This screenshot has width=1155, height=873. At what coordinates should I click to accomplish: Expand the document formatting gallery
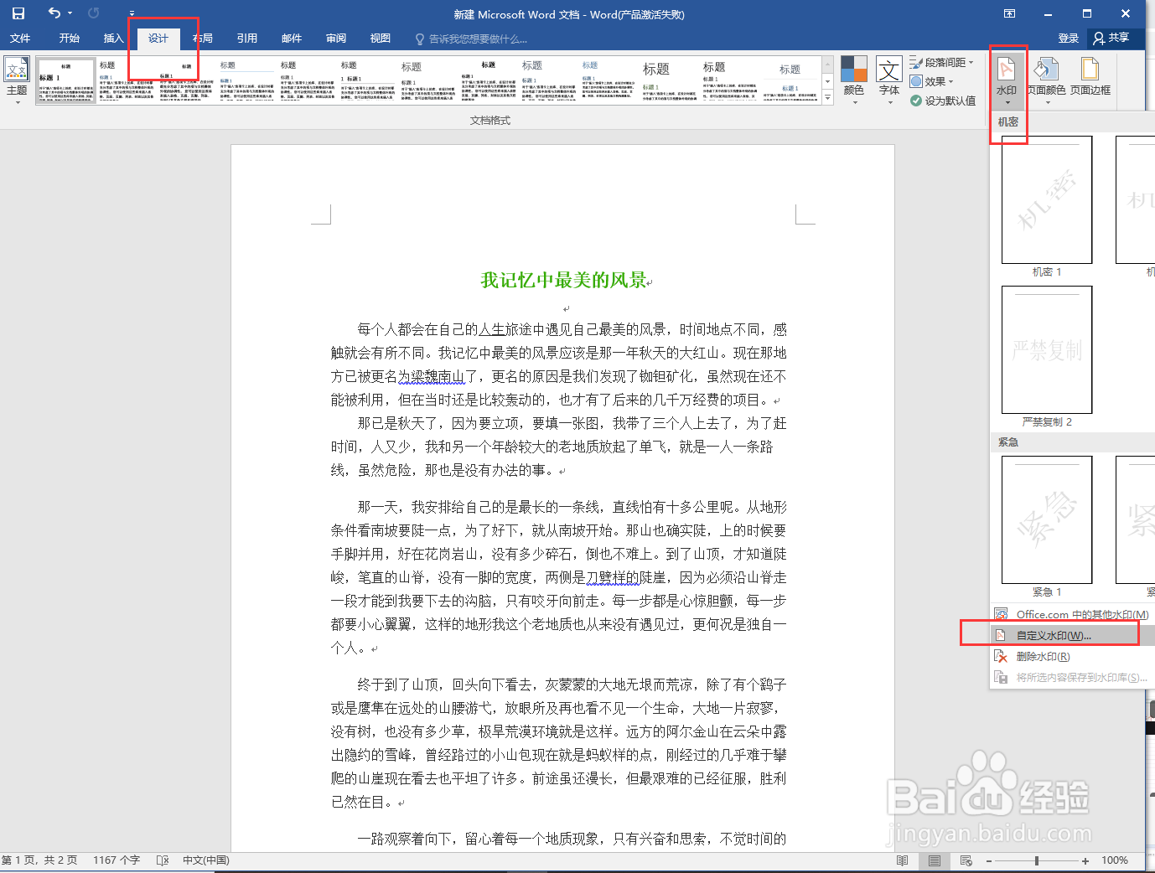pyautogui.click(x=828, y=97)
